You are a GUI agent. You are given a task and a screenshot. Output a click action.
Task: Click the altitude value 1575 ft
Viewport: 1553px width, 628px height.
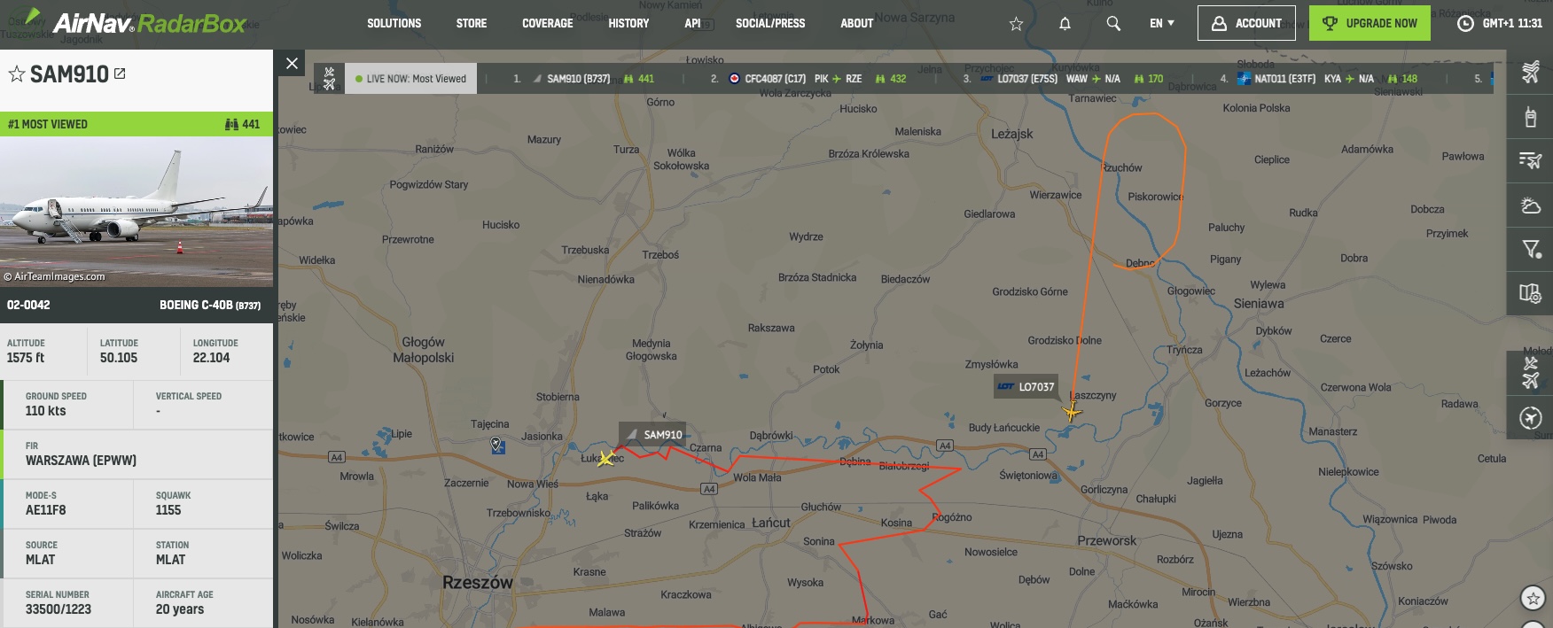26,358
